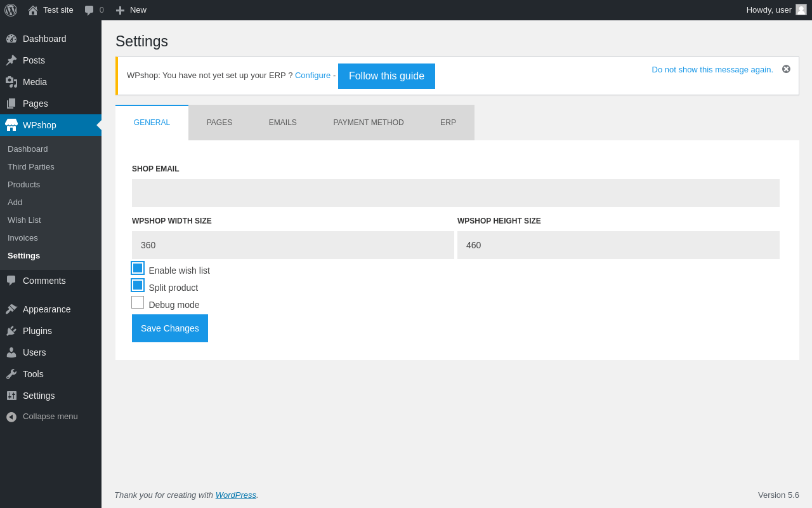This screenshot has width=812, height=508.
Task: Click the Tools wrench icon
Action: (x=11, y=374)
